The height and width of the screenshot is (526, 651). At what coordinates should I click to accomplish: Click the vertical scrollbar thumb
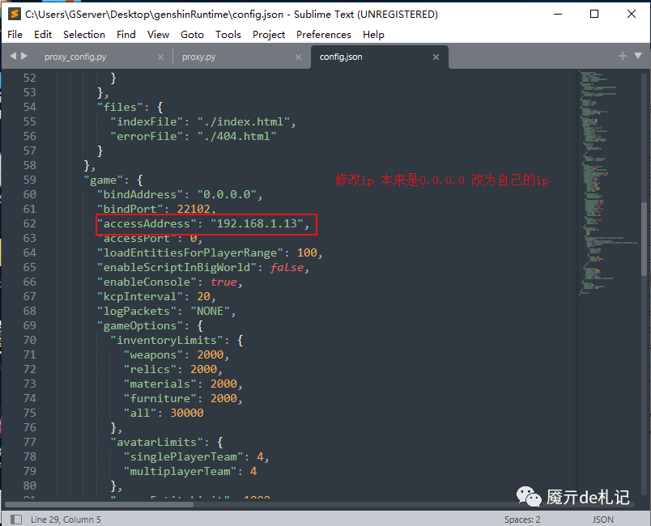[x=644, y=239]
